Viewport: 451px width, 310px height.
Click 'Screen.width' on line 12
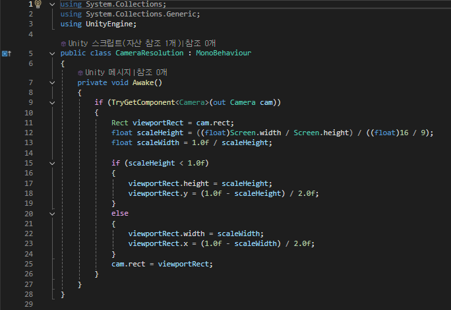[x=255, y=133]
